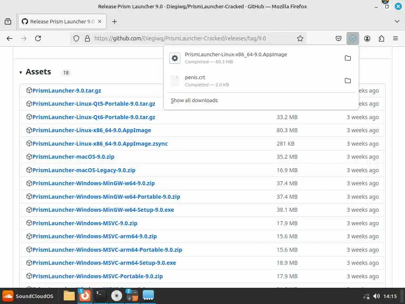Viewport: 405px width, 304px height.
Task: Click the 33.2 MB size cell
Action: [287, 117]
